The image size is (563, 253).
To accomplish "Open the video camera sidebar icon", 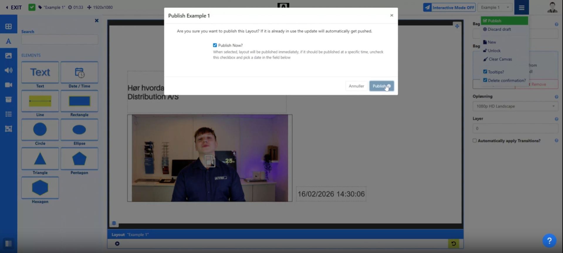I will pos(9,85).
